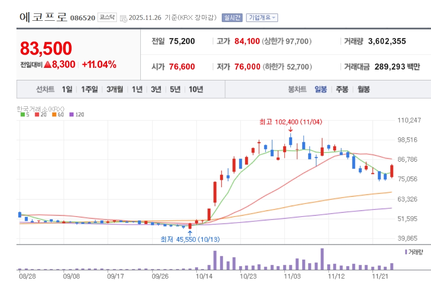The width and height of the screenshot is (431, 296).
Task: Click the purple 거래량 legend marker
Action: tap(405, 251)
